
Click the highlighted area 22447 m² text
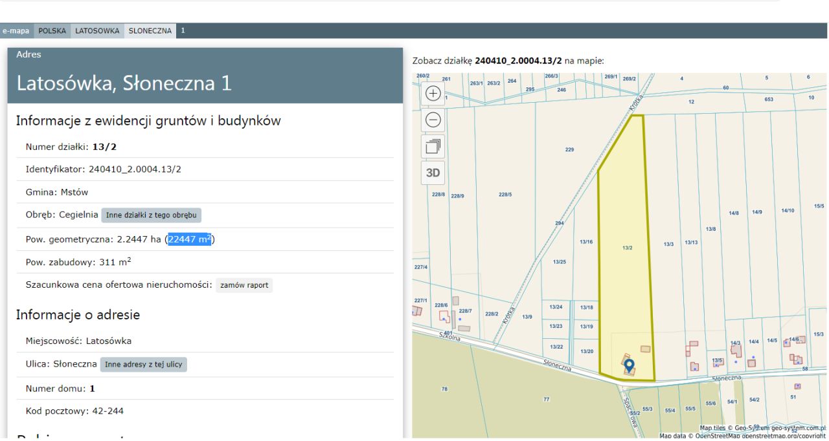(x=191, y=240)
